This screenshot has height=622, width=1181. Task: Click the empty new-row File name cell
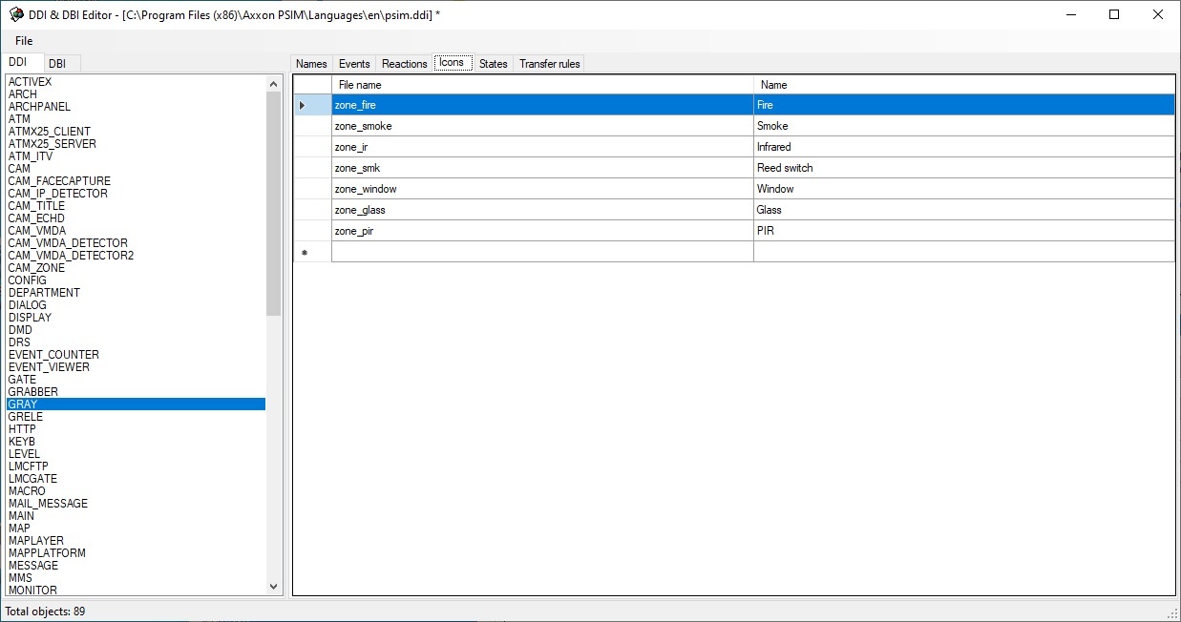pyautogui.click(x=541, y=252)
